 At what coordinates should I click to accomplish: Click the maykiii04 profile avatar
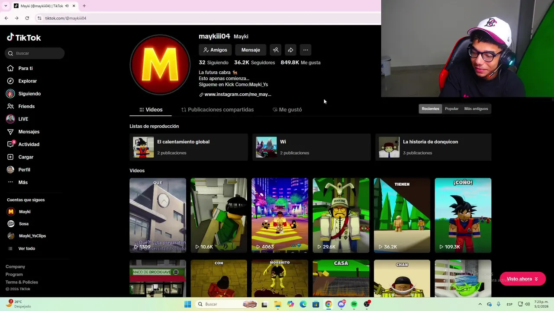(x=160, y=64)
